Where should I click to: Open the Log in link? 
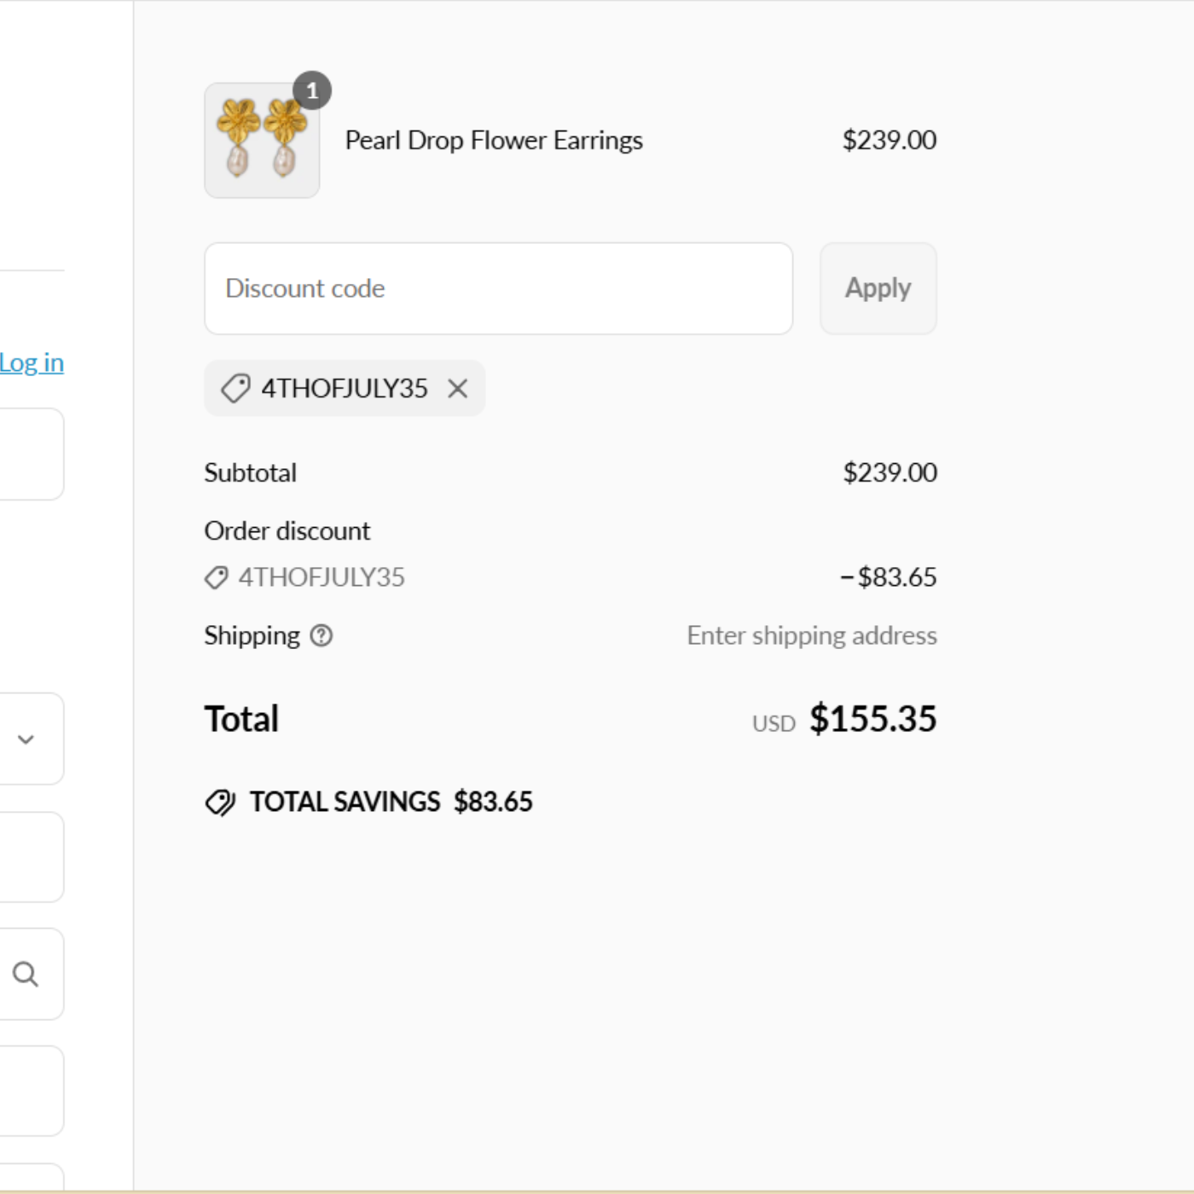point(32,362)
